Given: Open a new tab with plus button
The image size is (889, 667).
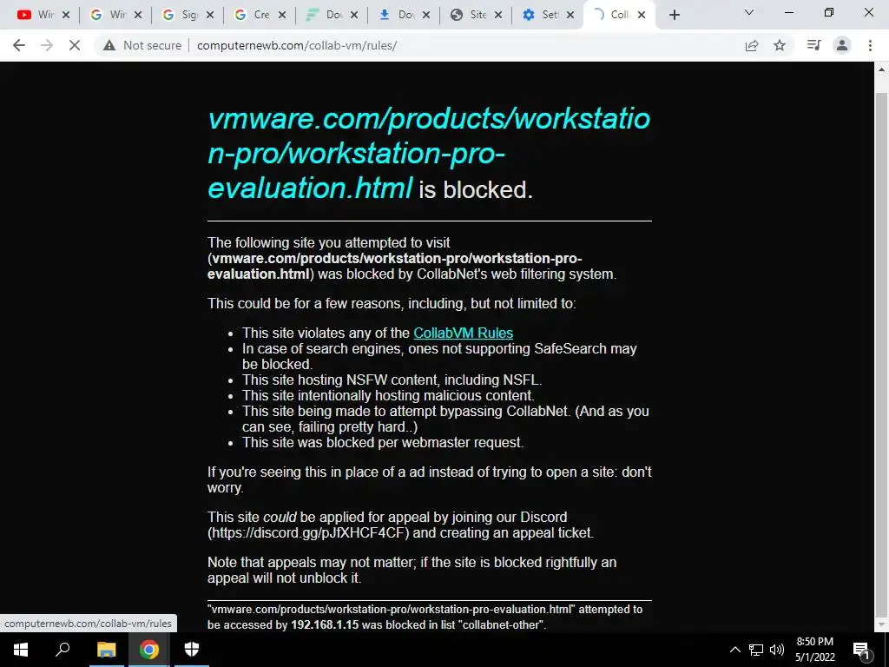Looking at the screenshot, I should click(x=674, y=16).
